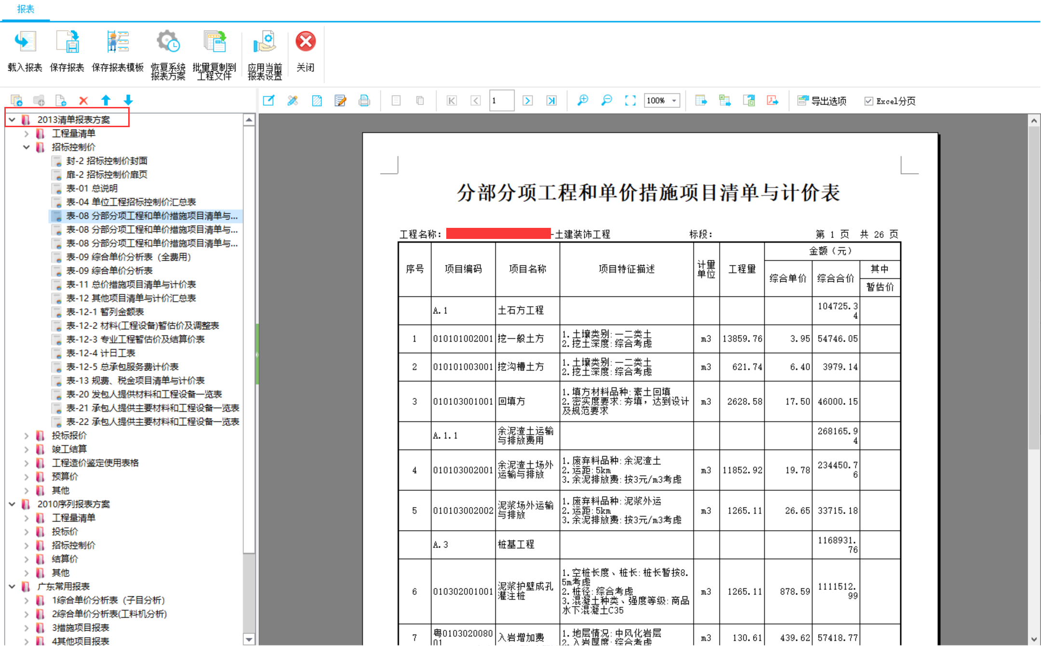The image size is (1041, 646).
Task: Click preview pane scrollbar down arrow
Action: [x=1034, y=639]
